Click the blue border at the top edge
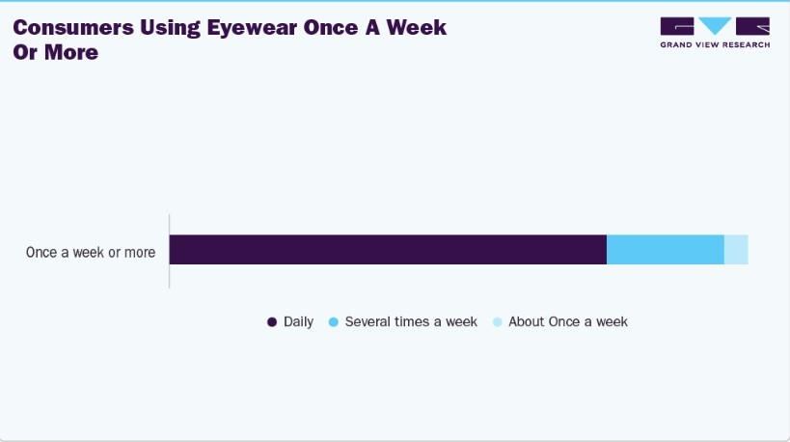 395,1
